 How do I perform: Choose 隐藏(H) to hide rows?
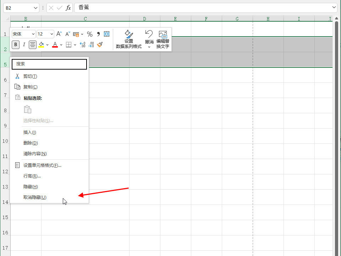point(50,187)
